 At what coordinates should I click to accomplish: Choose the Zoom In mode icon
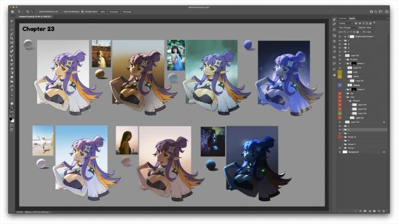click(x=28, y=12)
